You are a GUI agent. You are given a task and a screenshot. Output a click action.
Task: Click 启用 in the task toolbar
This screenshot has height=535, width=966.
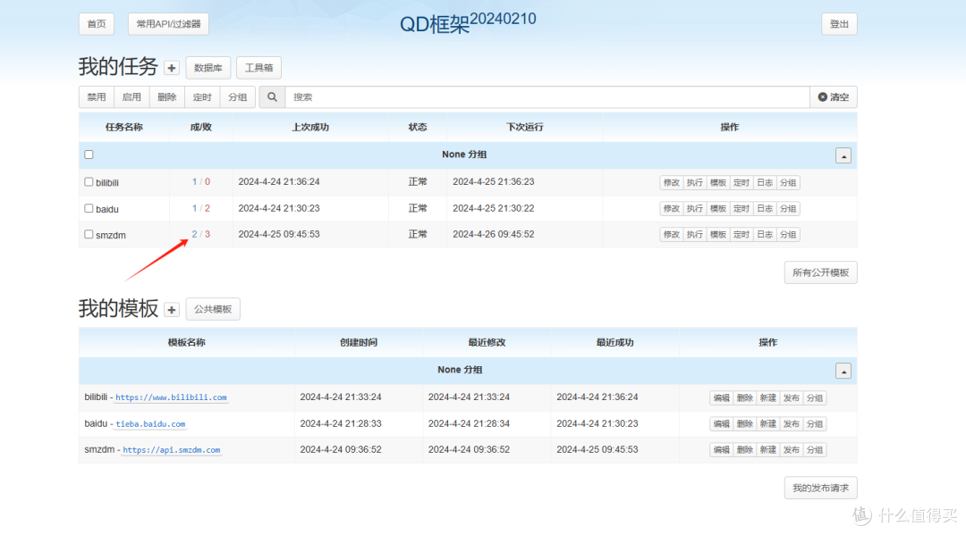tap(131, 97)
